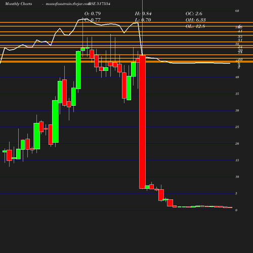Click the price axis label 15

[x=237, y=160]
